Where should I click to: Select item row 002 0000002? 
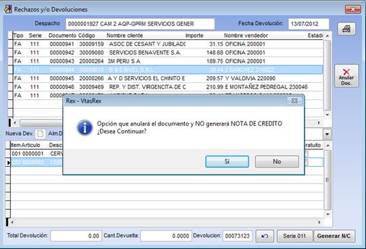click(x=37, y=163)
